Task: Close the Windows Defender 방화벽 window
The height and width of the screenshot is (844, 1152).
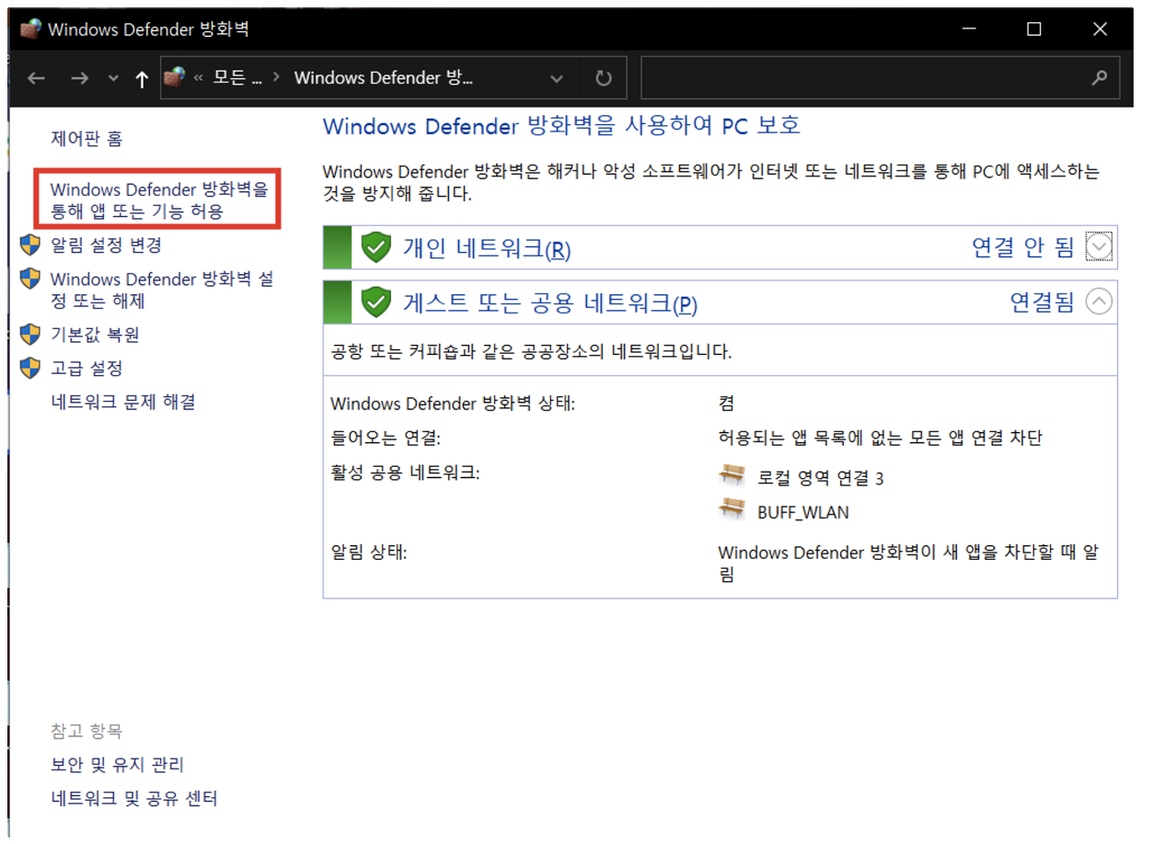Action: click(x=1100, y=29)
